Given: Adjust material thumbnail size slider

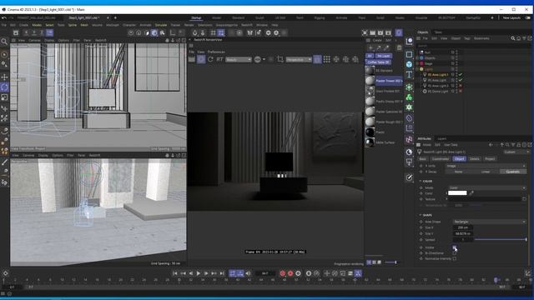Looking at the screenshot, I should pyautogui.click(x=391, y=262).
